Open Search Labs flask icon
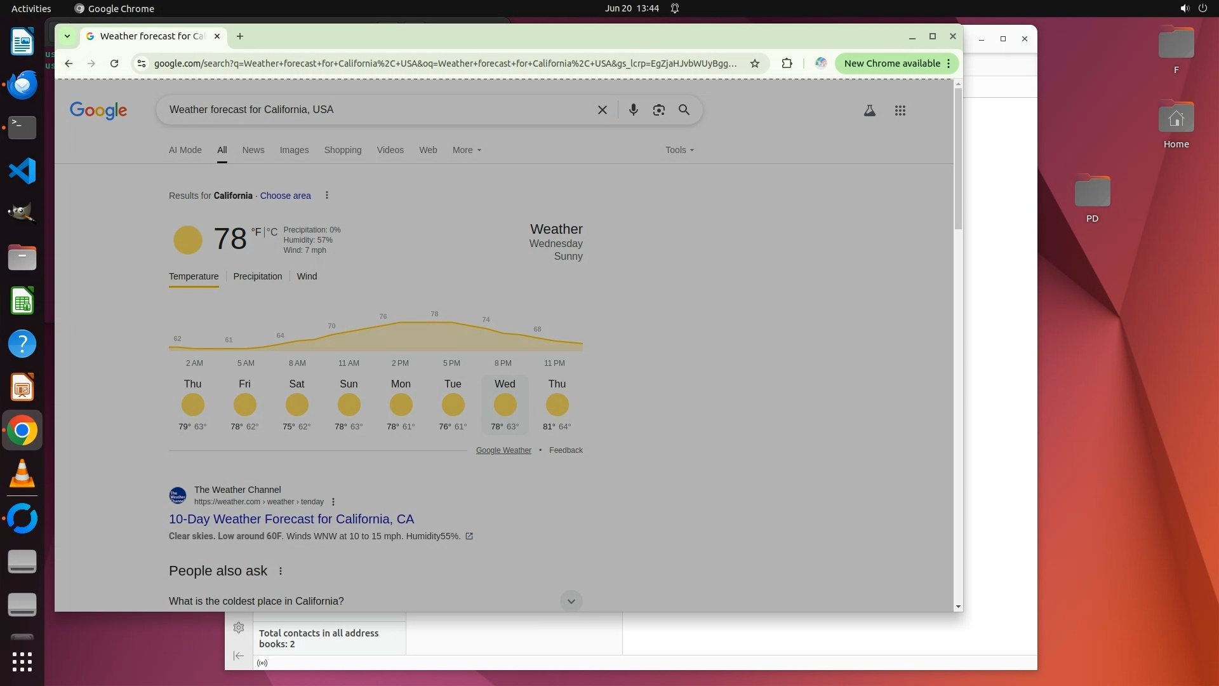Viewport: 1219px width, 686px height. click(x=869, y=111)
